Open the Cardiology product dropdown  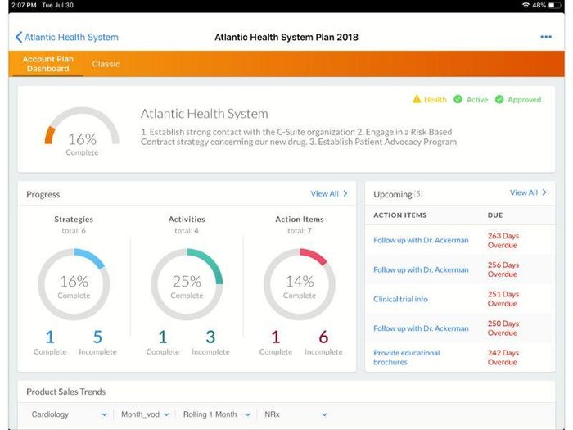pyautogui.click(x=70, y=414)
